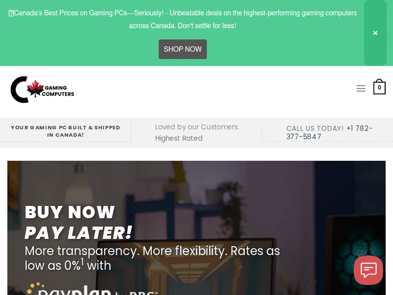Open the red live chat bubble
Screen dimensions: 393x295
point(368,270)
